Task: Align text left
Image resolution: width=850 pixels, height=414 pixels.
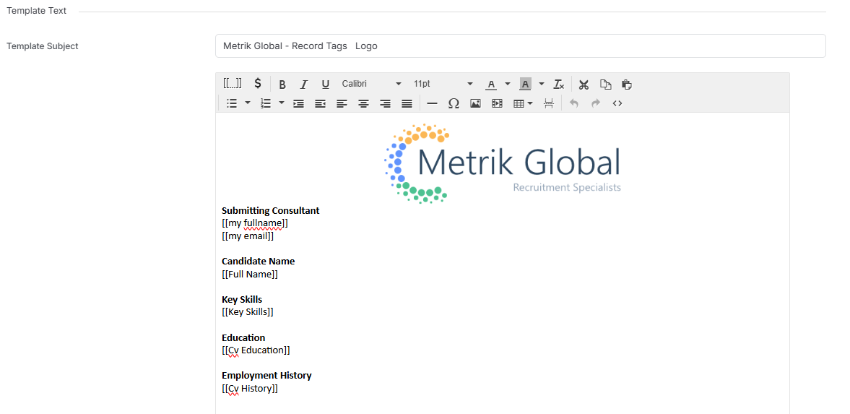Action: tap(342, 103)
